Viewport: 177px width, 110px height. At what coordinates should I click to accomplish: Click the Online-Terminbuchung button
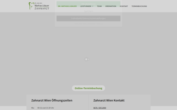(88, 88)
